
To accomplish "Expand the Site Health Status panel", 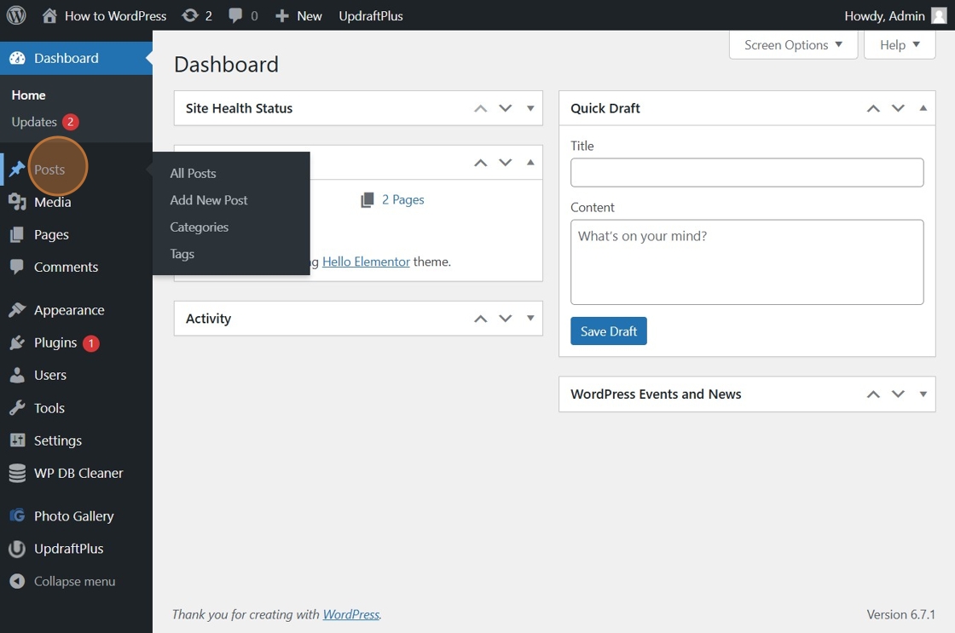I will pos(530,108).
